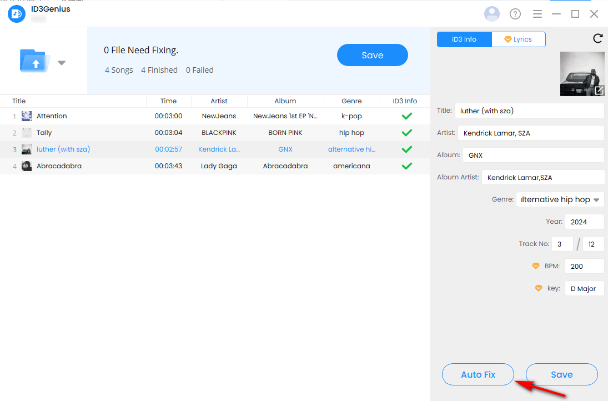Switch to the ID3 Info tab
608x401 pixels.
point(464,39)
